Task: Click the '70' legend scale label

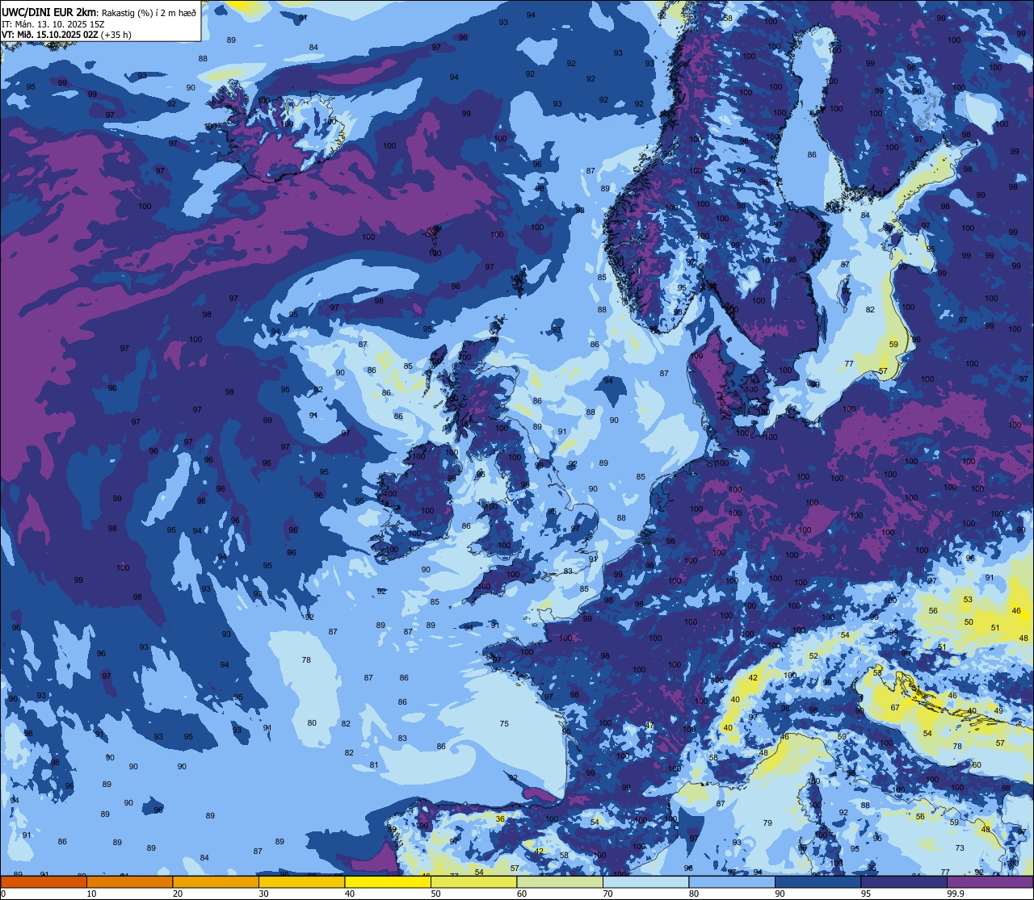Action: pyautogui.click(x=607, y=894)
